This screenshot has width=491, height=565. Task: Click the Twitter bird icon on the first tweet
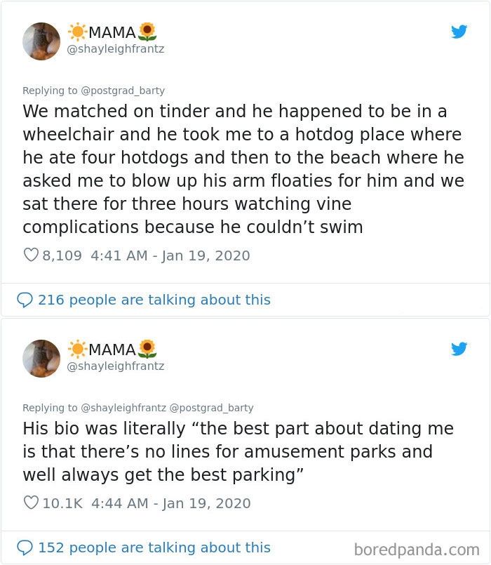pyautogui.click(x=459, y=32)
